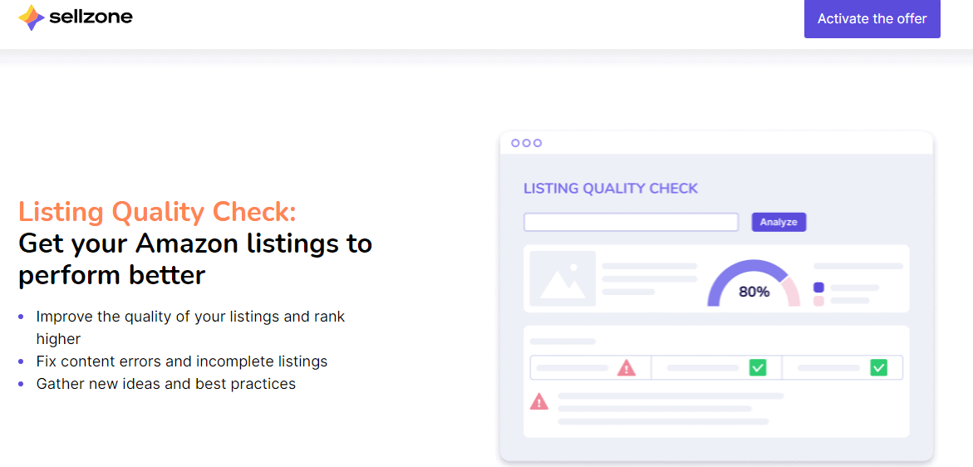Click the purple legend color square
973x467 pixels.
click(x=818, y=288)
